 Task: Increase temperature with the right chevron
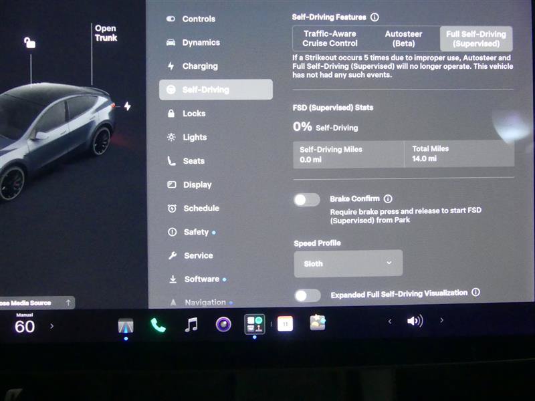coord(52,326)
